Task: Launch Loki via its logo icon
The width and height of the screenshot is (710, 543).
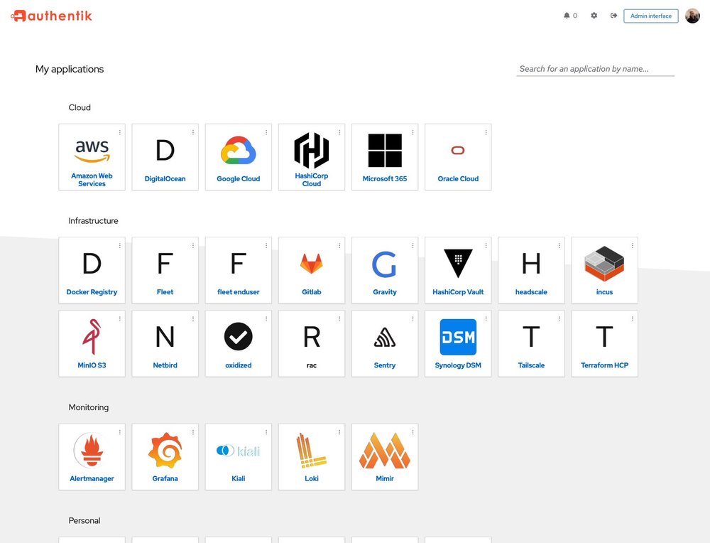Action: tap(312, 450)
